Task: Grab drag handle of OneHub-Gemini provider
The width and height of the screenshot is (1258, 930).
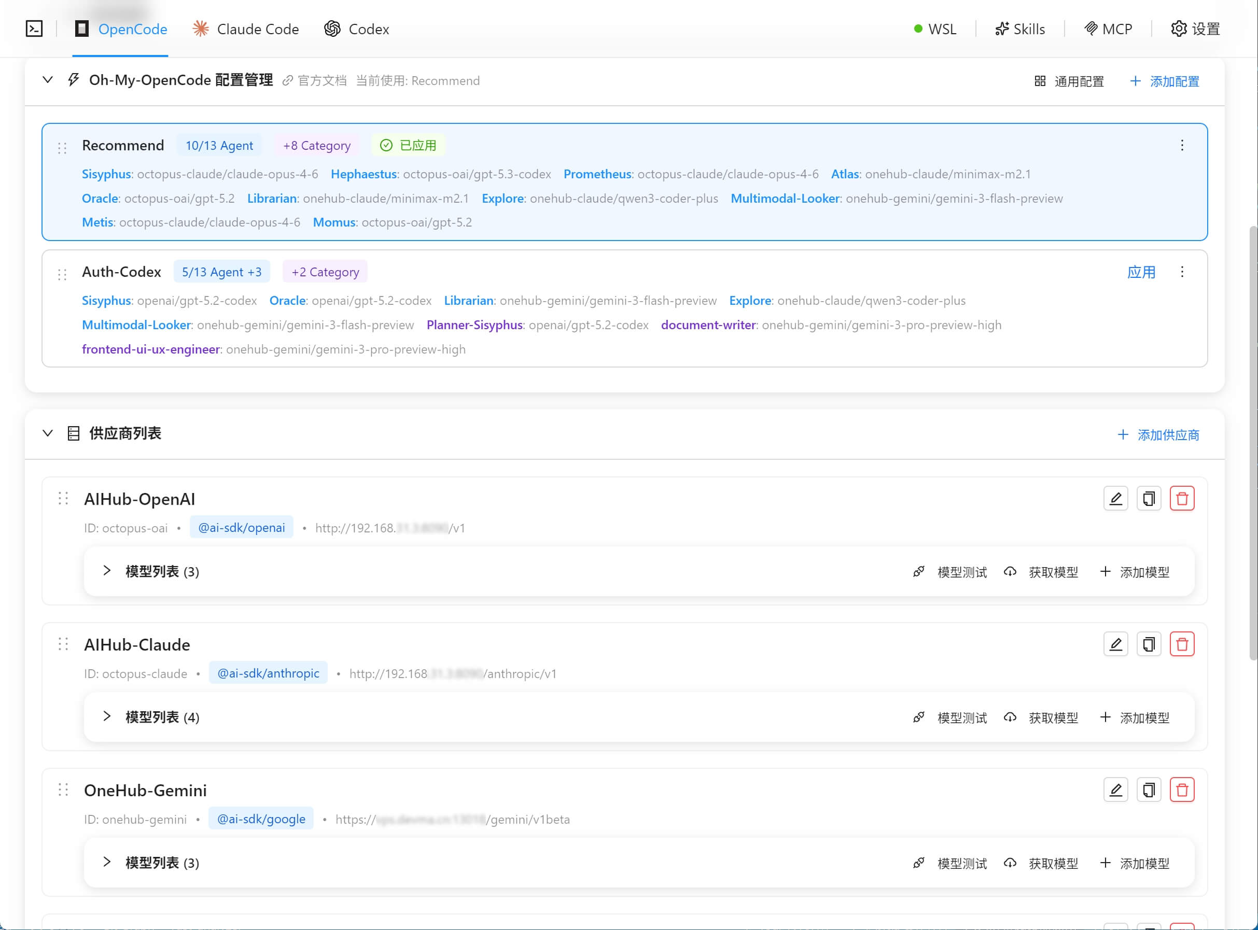Action: 63,790
